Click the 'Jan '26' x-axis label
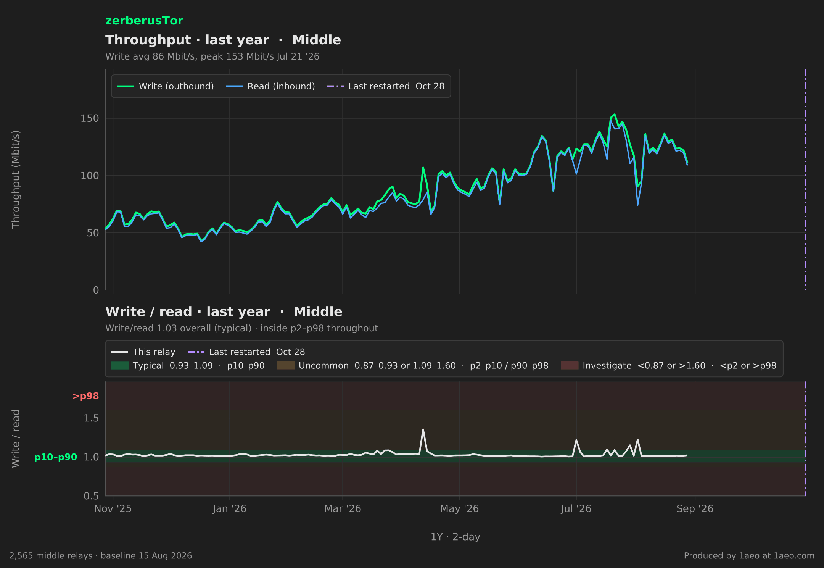Screen dimensions: 824x568 point(230,509)
